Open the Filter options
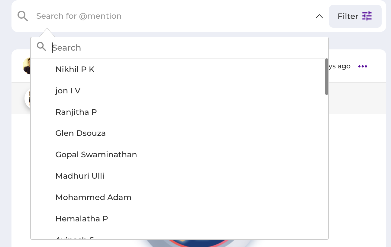391x247 pixels. [x=355, y=16]
